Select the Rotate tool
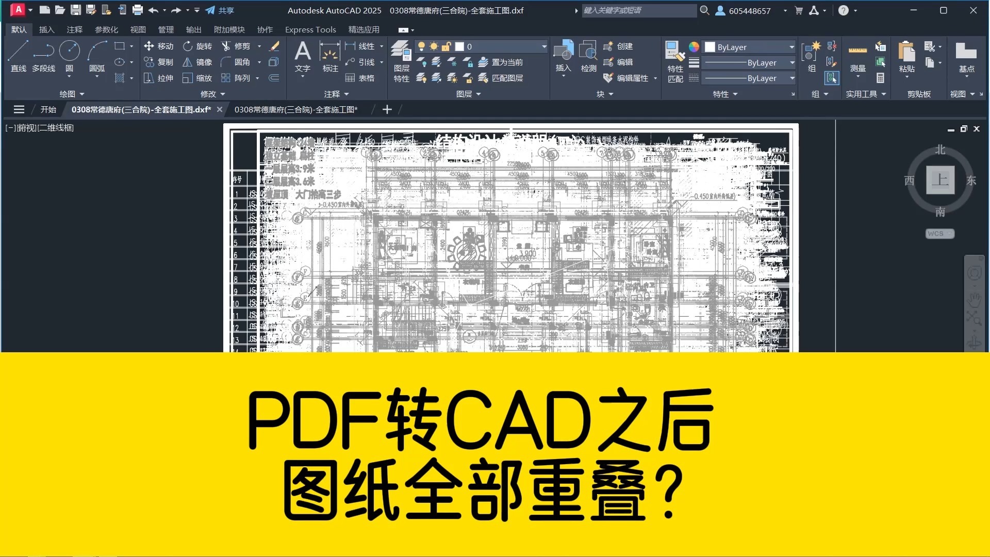Screen dimensions: 990x557 (197, 45)
